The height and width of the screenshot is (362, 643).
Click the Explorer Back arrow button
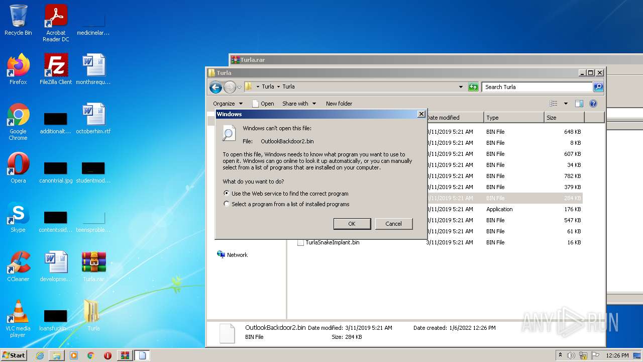tap(216, 87)
